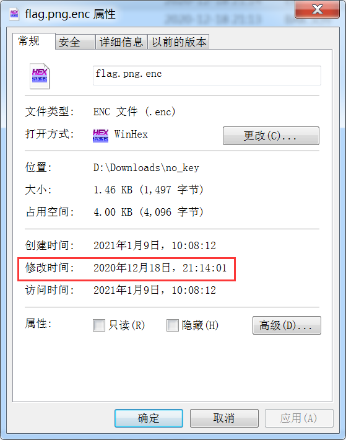346x440 pixels.
Task: Switch to the 安全 tab
Action: click(x=75, y=42)
